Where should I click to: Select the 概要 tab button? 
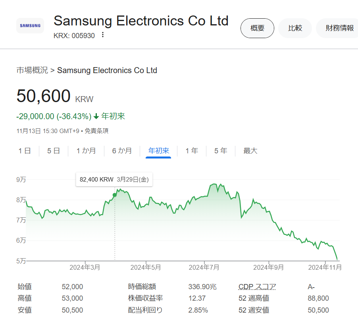(257, 28)
